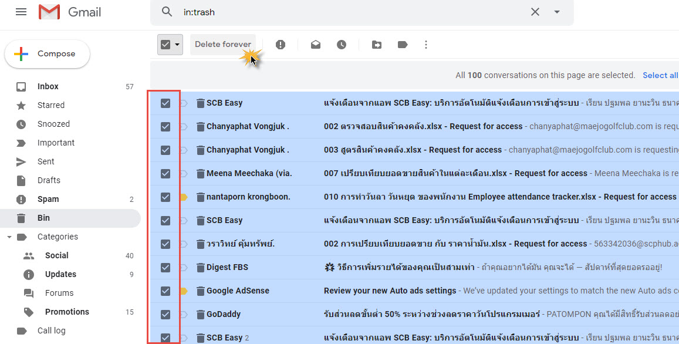Click the Move to folder icon
The image size is (679, 344).
pyautogui.click(x=377, y=45)
